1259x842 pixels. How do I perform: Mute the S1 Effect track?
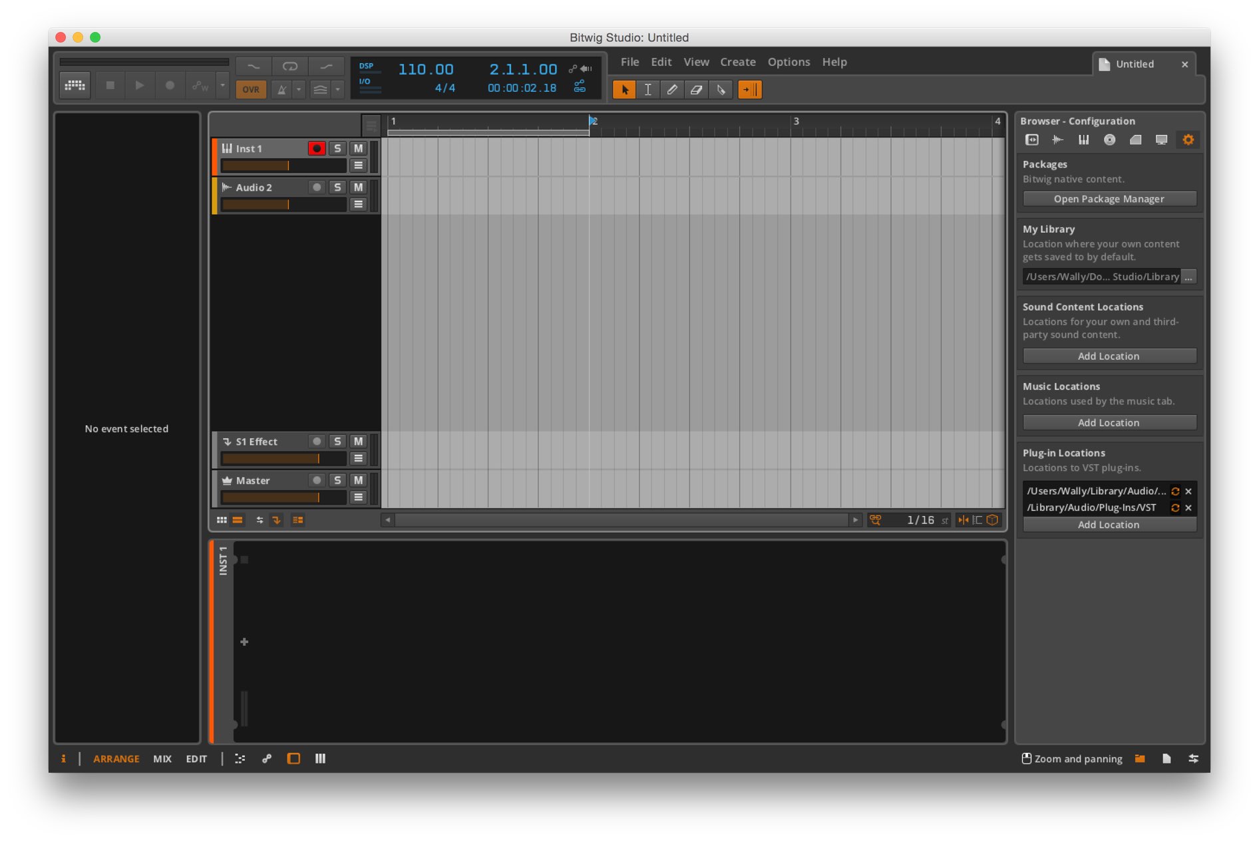[x=359, y=442]
